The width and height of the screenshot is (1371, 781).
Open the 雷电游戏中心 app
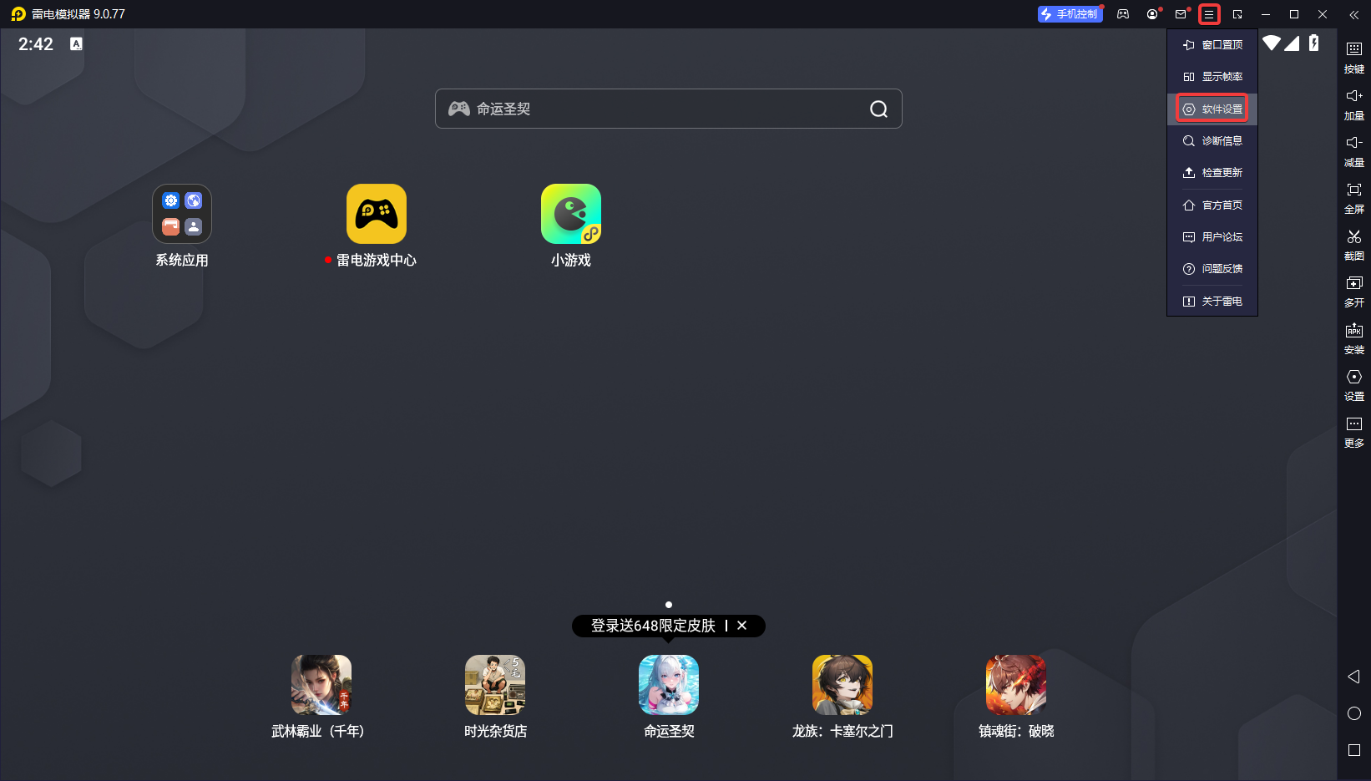point(377,214)
